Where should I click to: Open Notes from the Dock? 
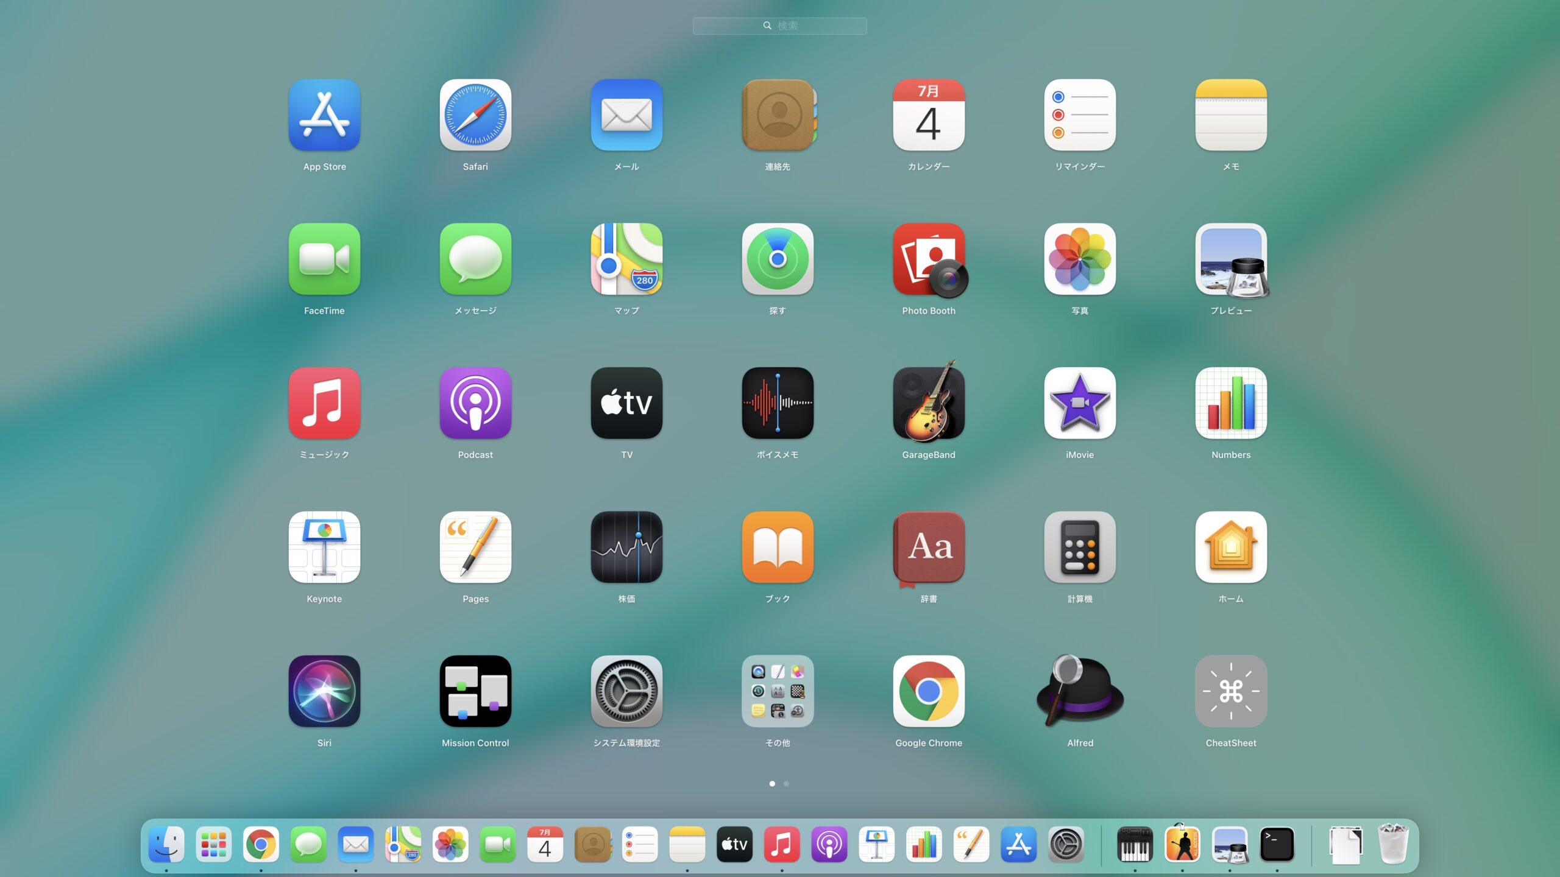687,845
